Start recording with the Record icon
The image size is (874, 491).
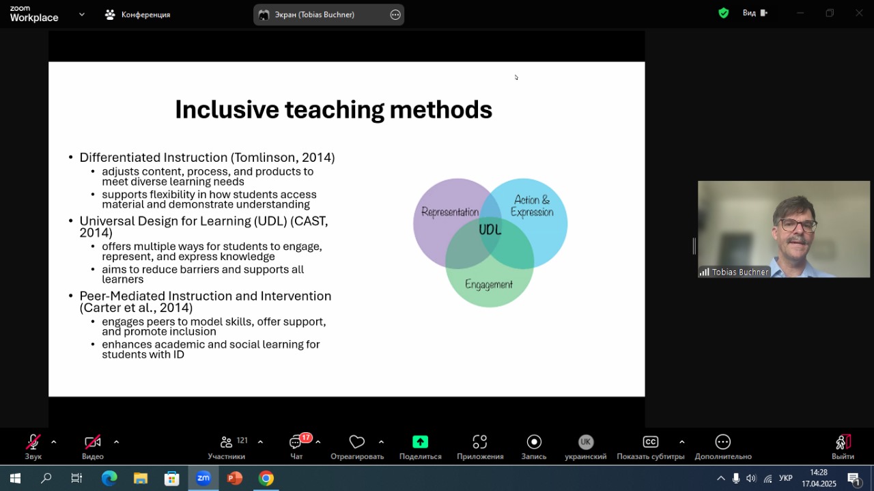(x=534, y=443)
